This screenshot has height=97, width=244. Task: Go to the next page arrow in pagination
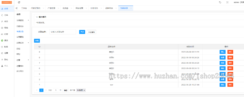click(46, 90)
